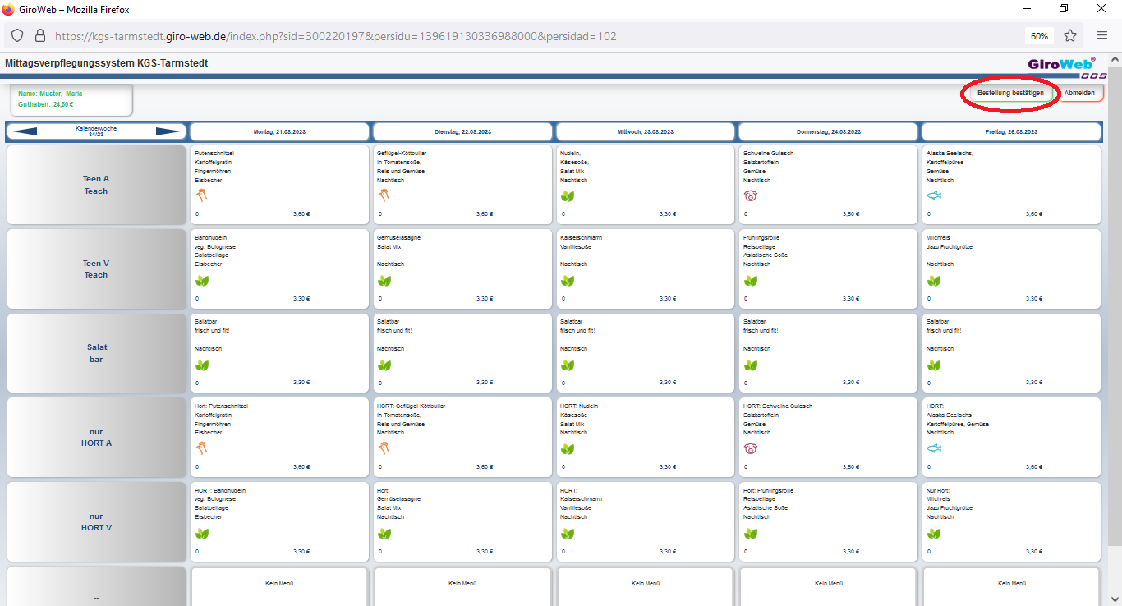
Task: Click the Kalenderwoche 34/23 label
Action: click(96, 131)
